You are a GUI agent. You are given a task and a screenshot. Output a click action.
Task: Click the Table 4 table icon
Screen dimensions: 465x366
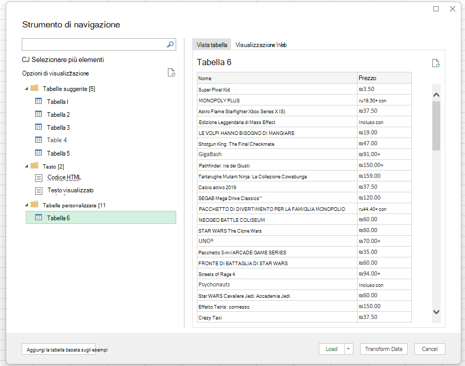(39, 140)
